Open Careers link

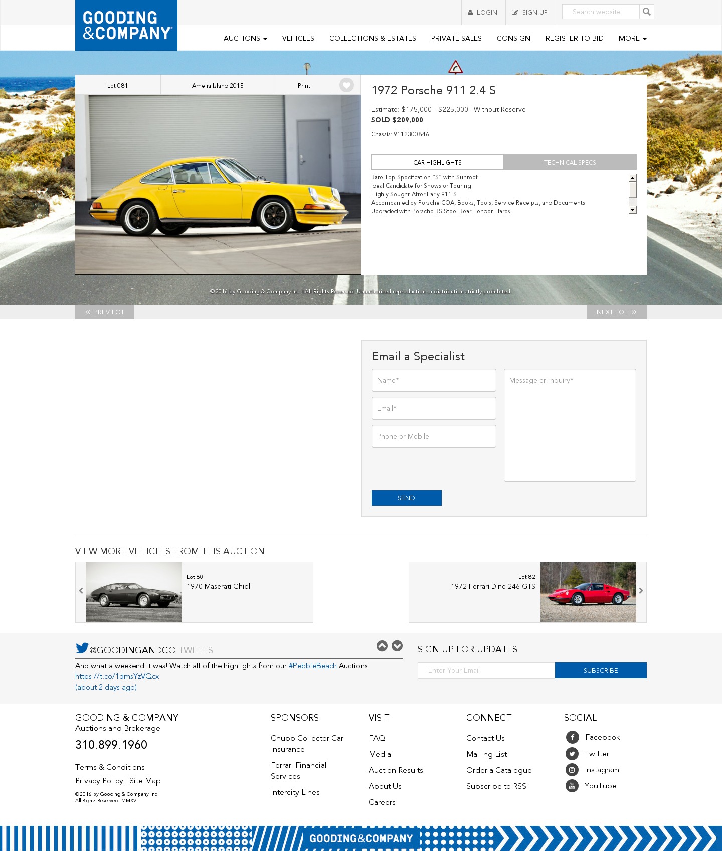382,802
